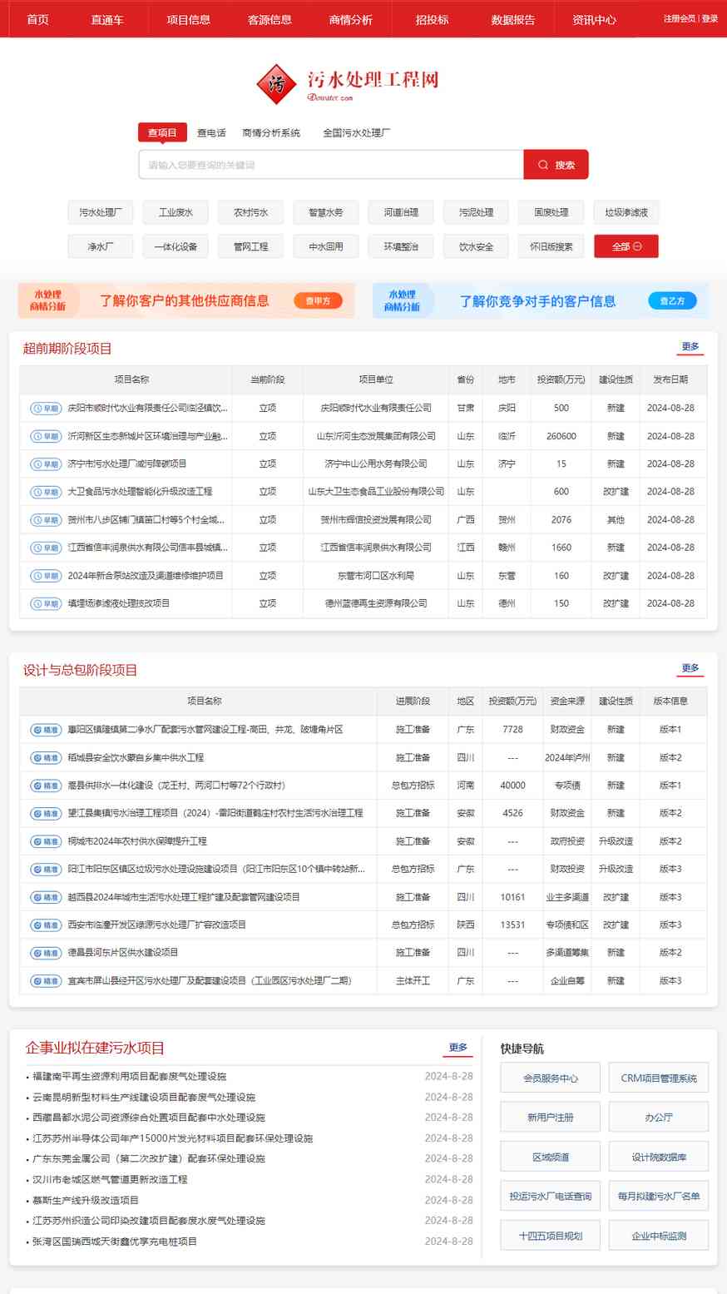The image size is (727, 1294).
Task: Select the 一体化设备 category tag
Action: [176, 246]
